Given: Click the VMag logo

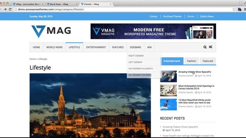Looking at the screenshot, I should click(x=51, y=31).
